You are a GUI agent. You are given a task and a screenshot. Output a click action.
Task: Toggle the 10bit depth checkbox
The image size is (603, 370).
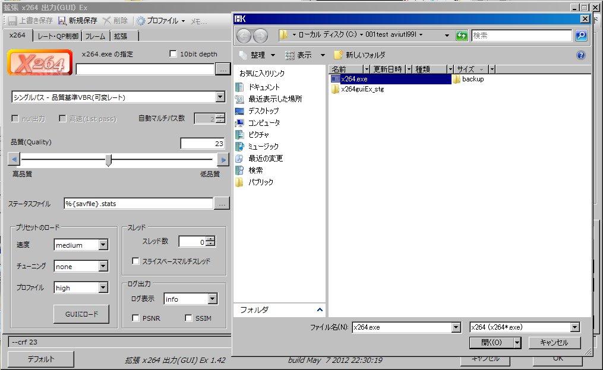pos(173,54)
